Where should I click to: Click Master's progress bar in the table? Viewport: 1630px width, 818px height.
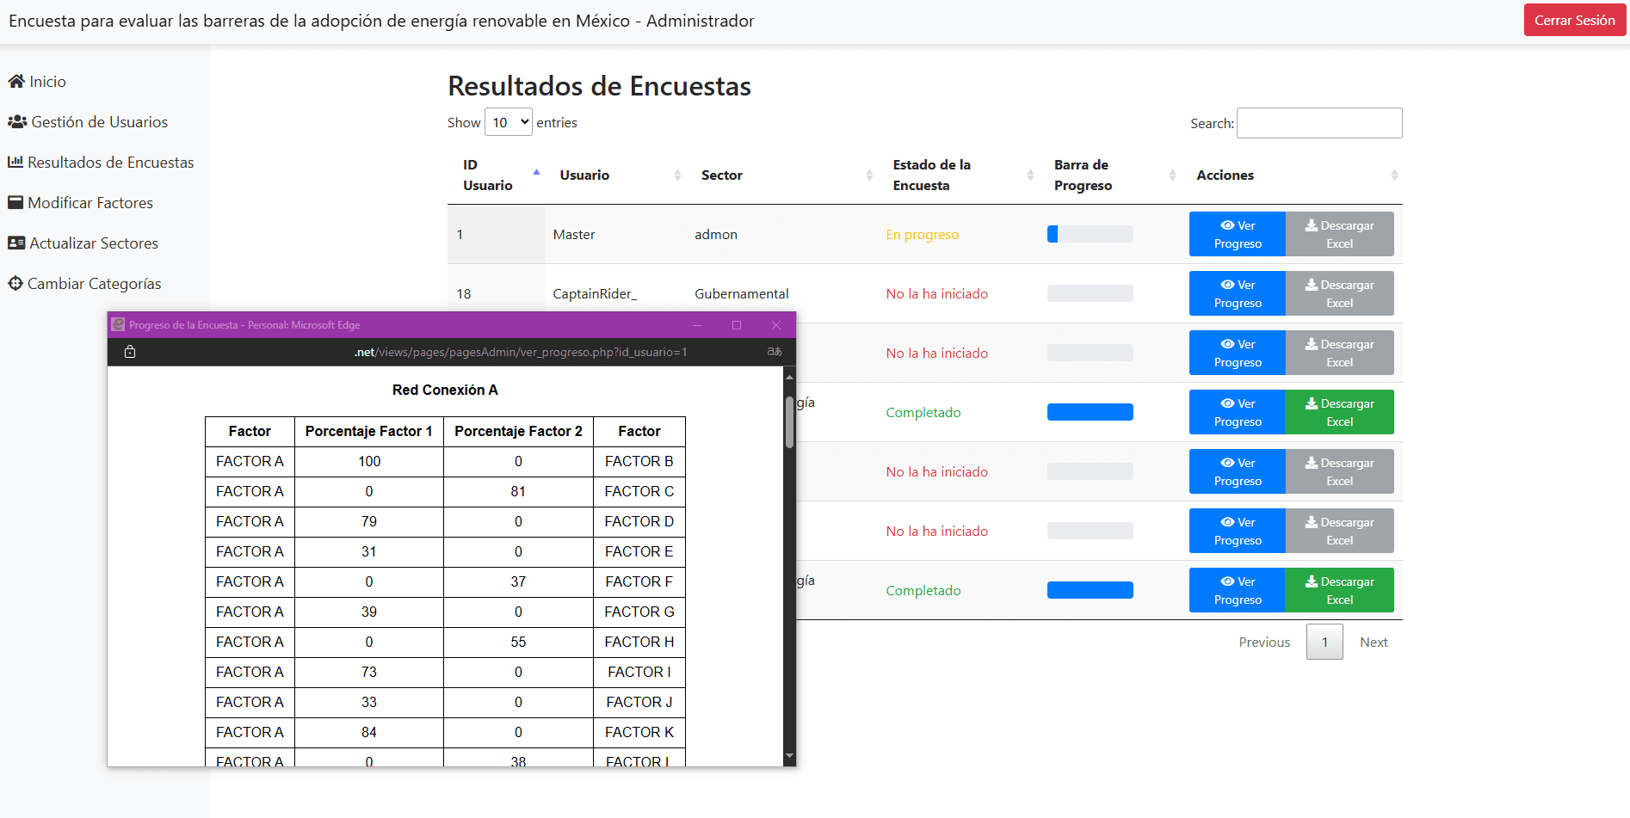(x=1090, y=233)
